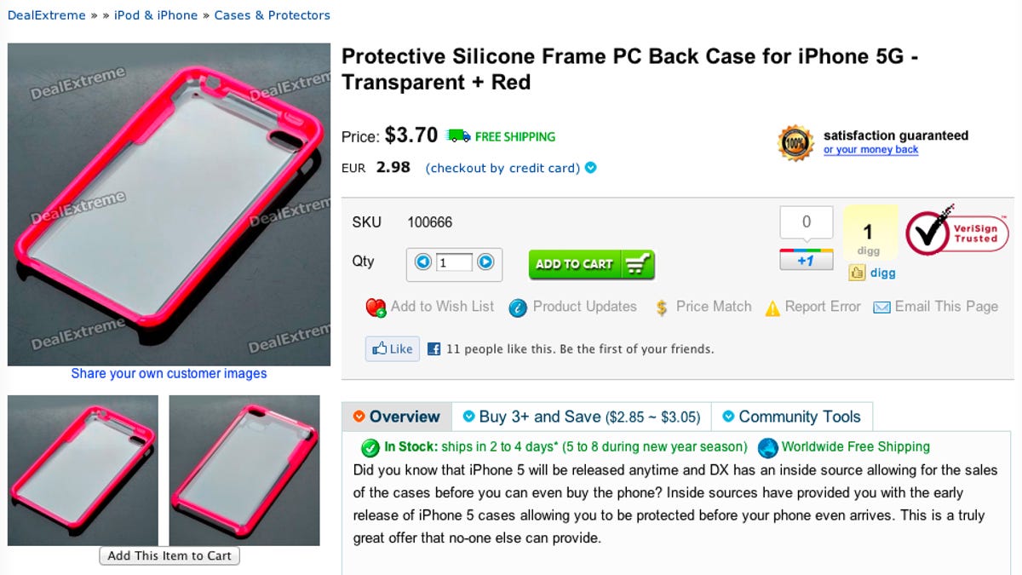Click the VeriSign Trusted badge
This screenshot has width=1022, height=575.
[x=956, y=230]
